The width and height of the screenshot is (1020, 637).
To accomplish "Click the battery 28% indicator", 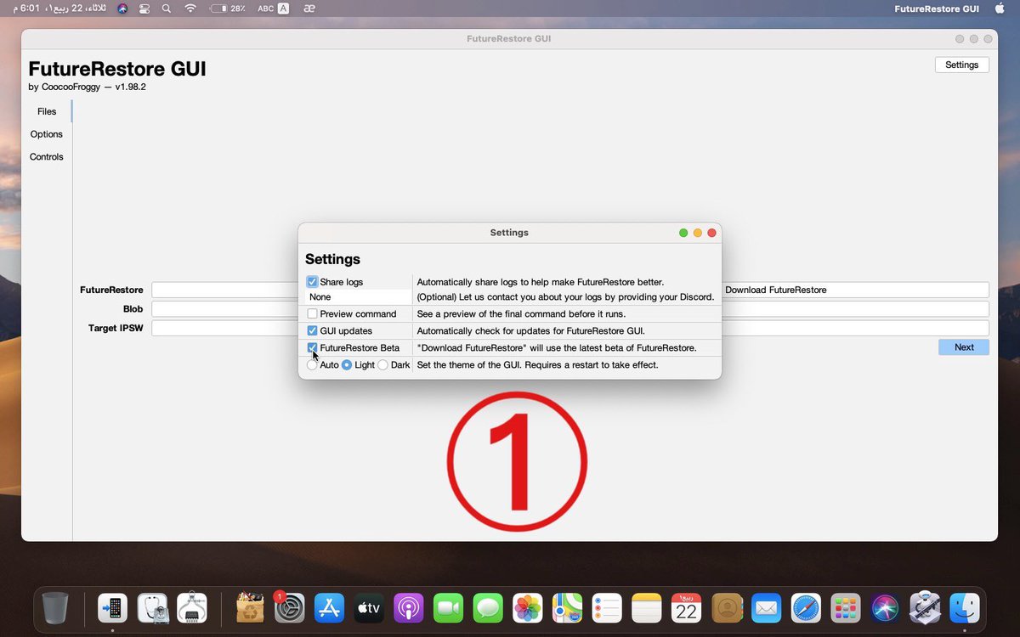I will 228,8.
